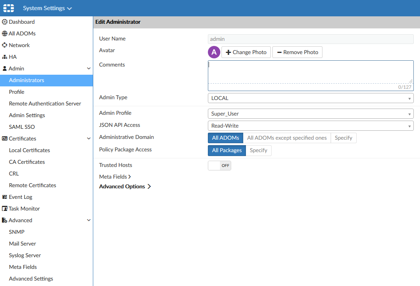This screenshot has width=420, height=286.
Task: Click the Event Log icon
Action: [x=5, y=197]
